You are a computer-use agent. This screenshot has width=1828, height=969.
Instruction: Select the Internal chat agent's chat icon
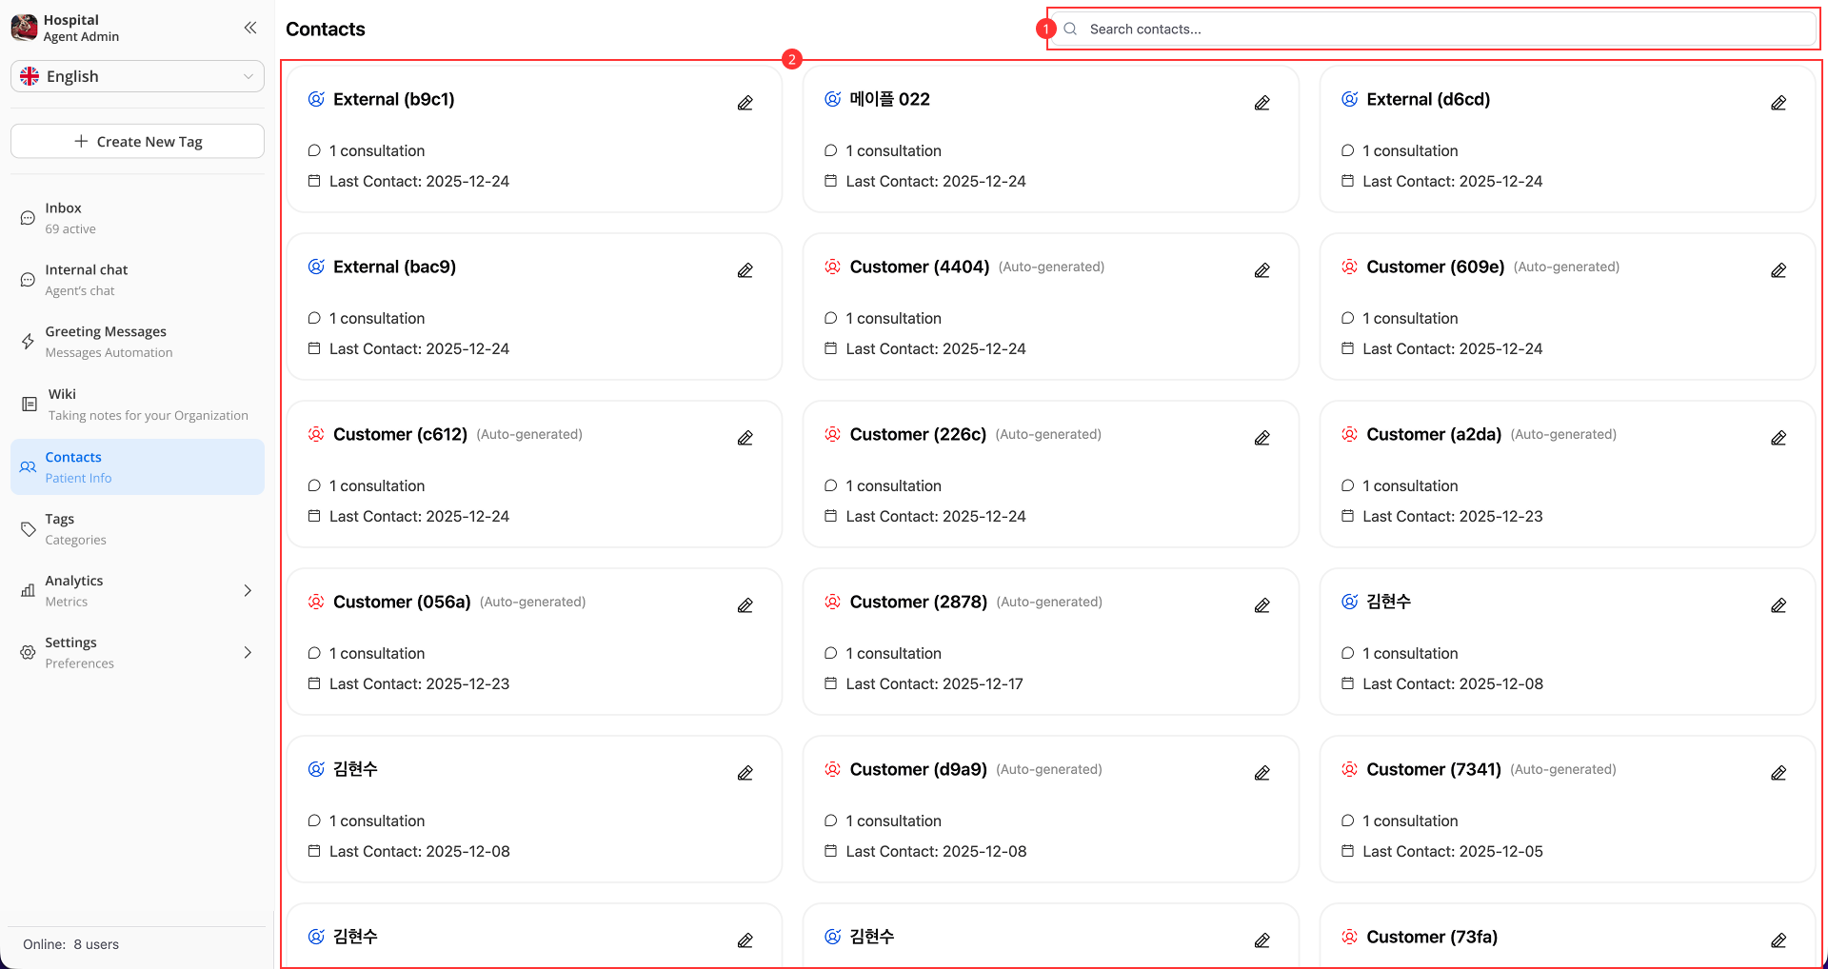[x=28, y=279]
